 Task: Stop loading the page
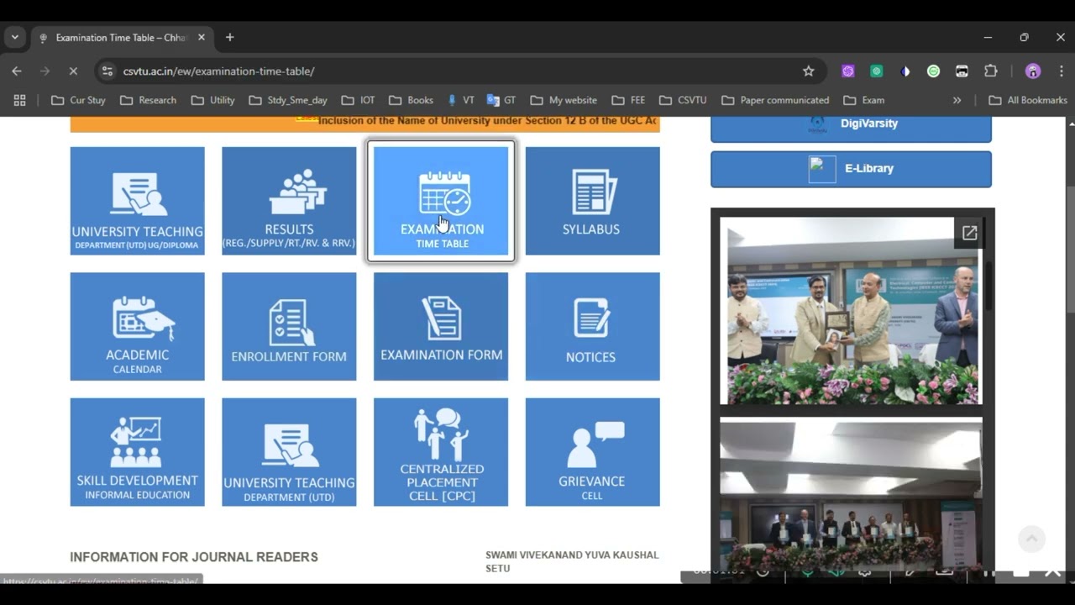point(73,71)
